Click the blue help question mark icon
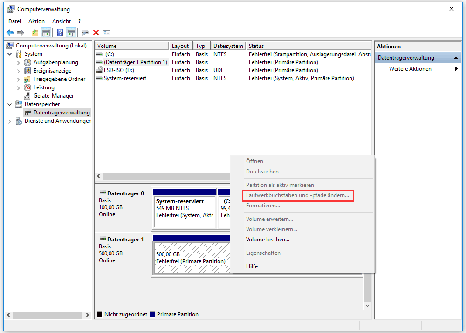 tap(60, 33)
